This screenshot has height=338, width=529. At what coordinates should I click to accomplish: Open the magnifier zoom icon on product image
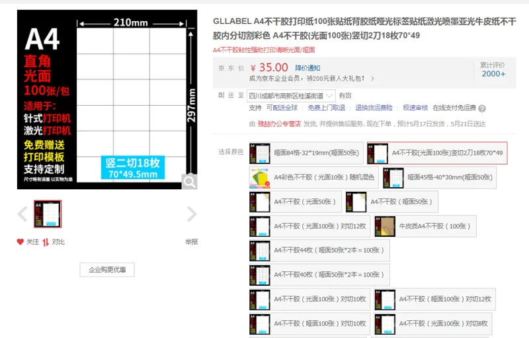(x=189, y=182)
